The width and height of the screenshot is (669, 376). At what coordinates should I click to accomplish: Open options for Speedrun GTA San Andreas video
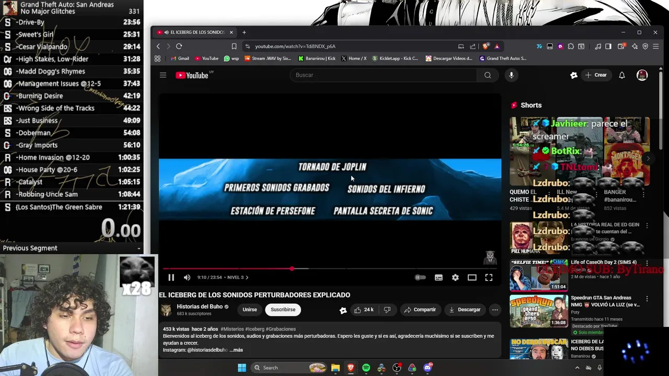pyautogui.click(x=647, y=299)
